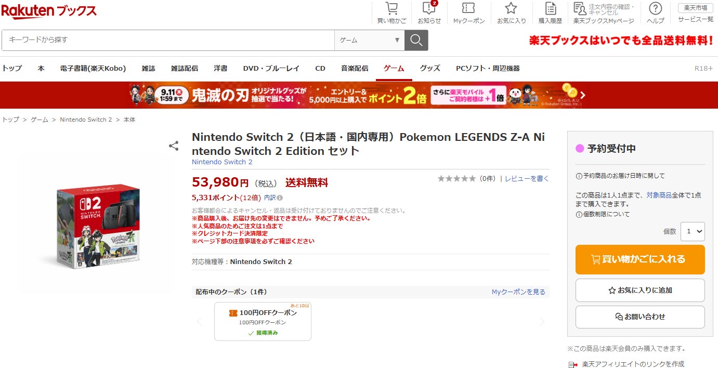Screen dimensions: 718x368
Task: Click the 個数制限について info link
Action: pyautogui.click(x=603, y=214)
